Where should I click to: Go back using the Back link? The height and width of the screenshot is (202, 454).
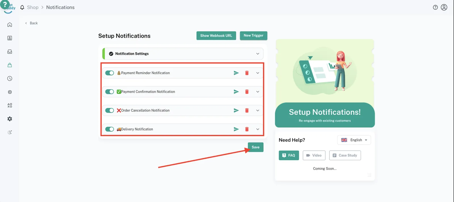[x=31, y=23]
